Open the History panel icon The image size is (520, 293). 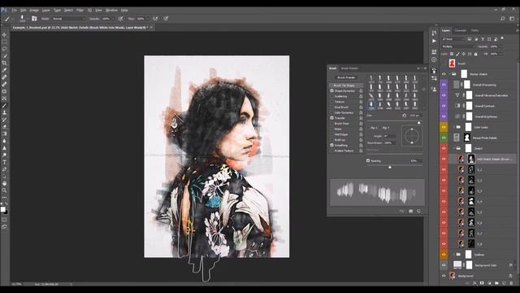pyautogui.click(x=434, y=33)
